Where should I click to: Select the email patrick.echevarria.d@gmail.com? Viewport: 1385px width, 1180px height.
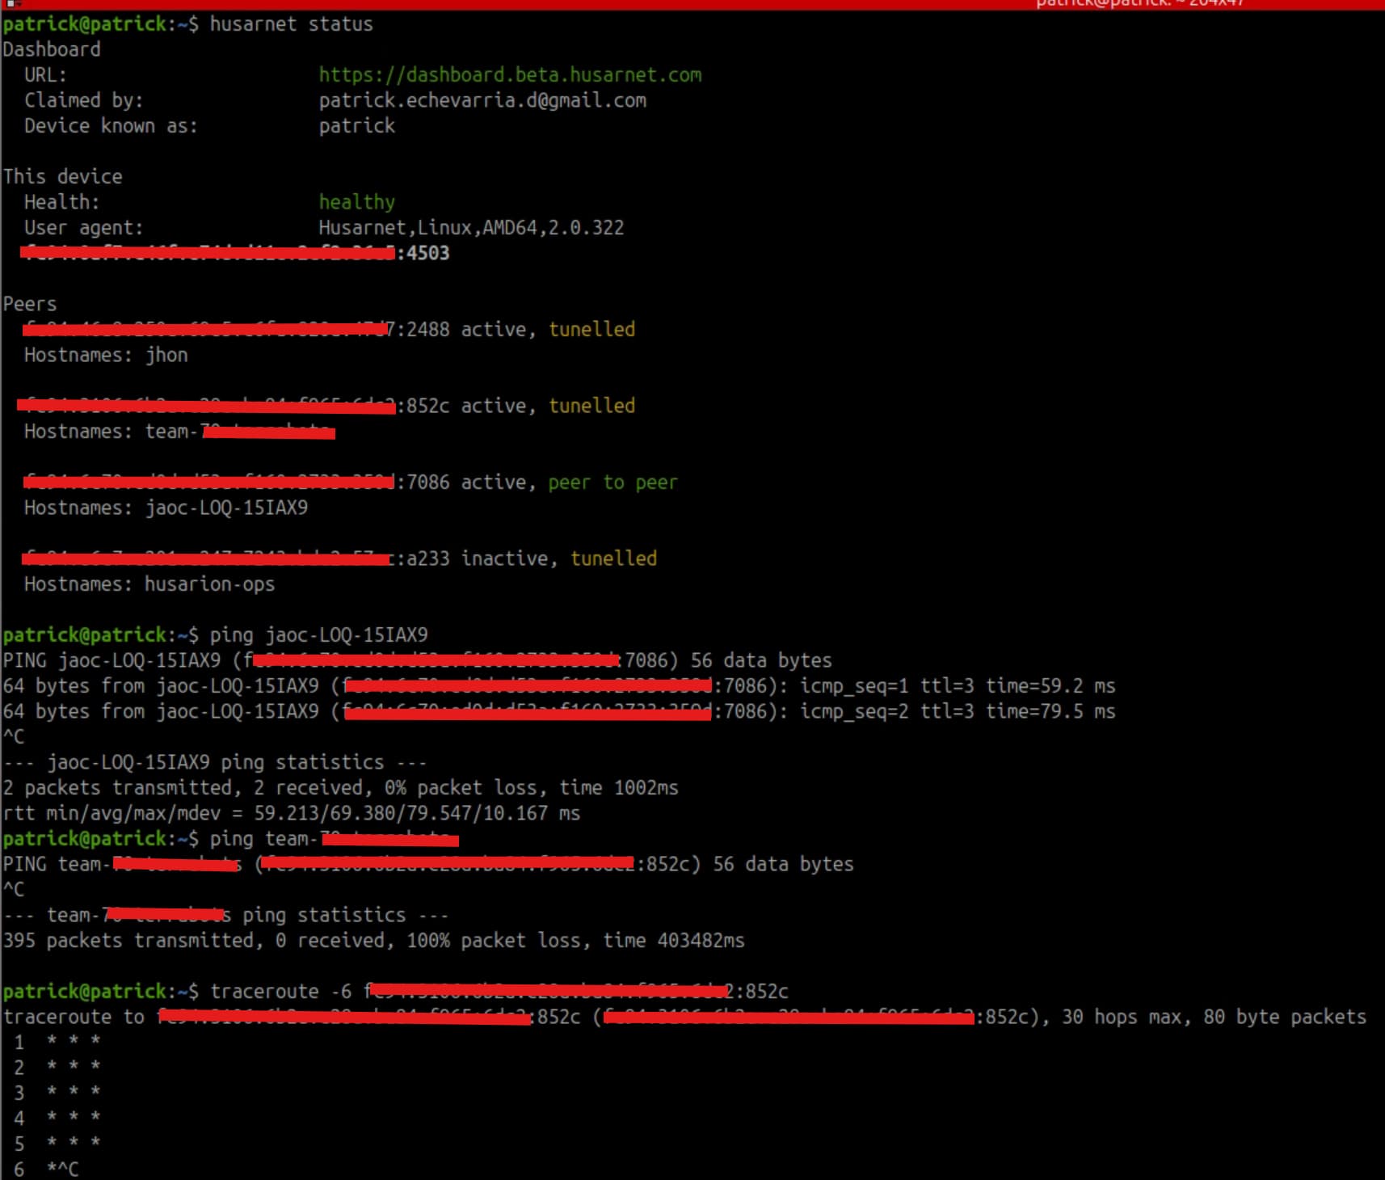point(482,100)
